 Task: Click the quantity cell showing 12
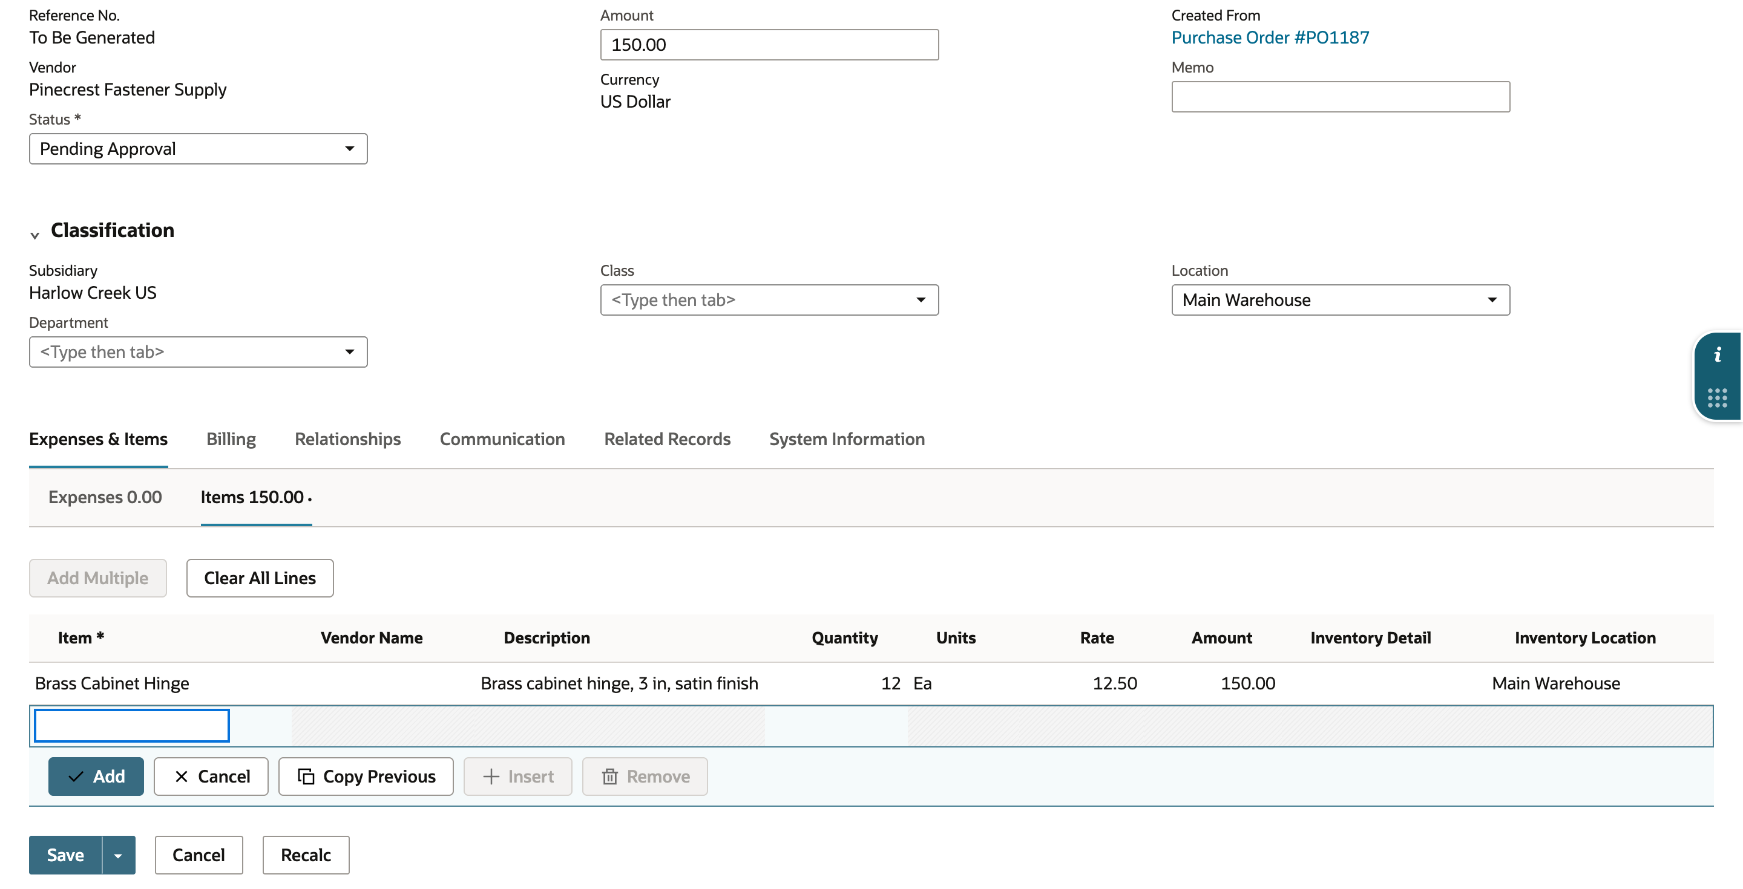pos(890,683)
